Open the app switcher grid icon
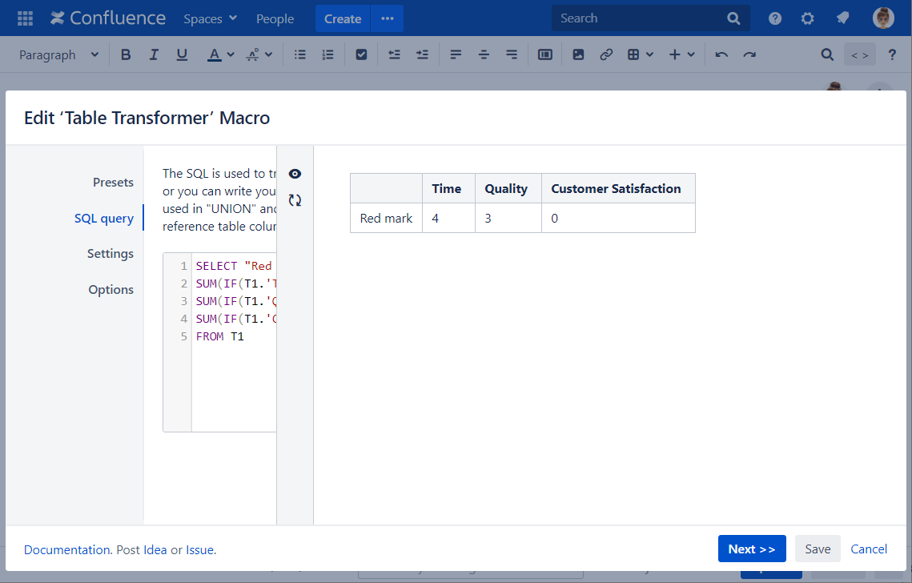Viewport: 912px width, 583px height. pyautogui.click(x=25, y=18)
